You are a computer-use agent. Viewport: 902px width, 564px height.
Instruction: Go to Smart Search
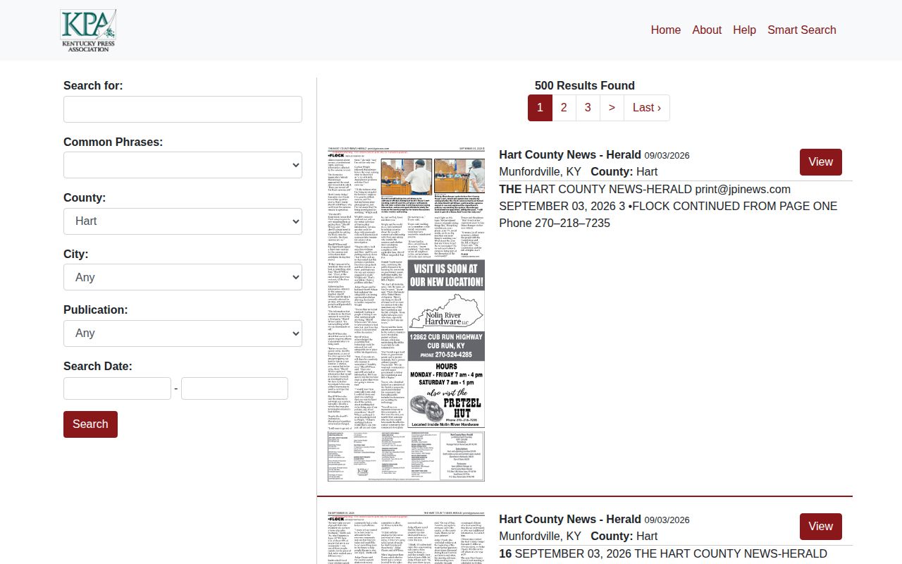[x=802, y=30]
